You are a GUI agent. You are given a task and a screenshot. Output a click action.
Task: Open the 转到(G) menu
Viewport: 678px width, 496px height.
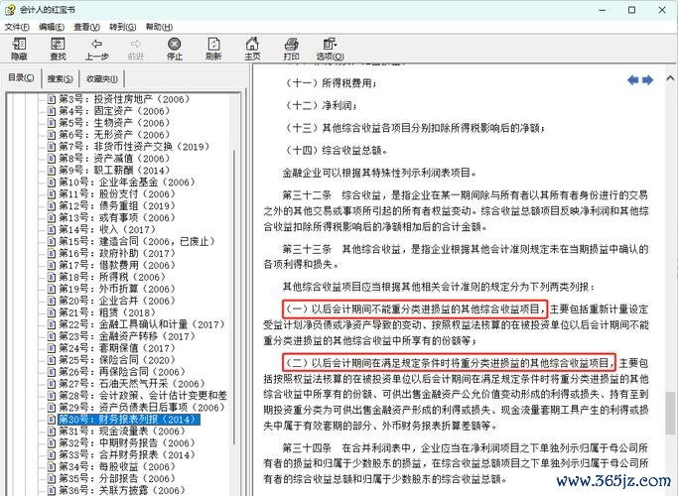(x=122, y=27)
